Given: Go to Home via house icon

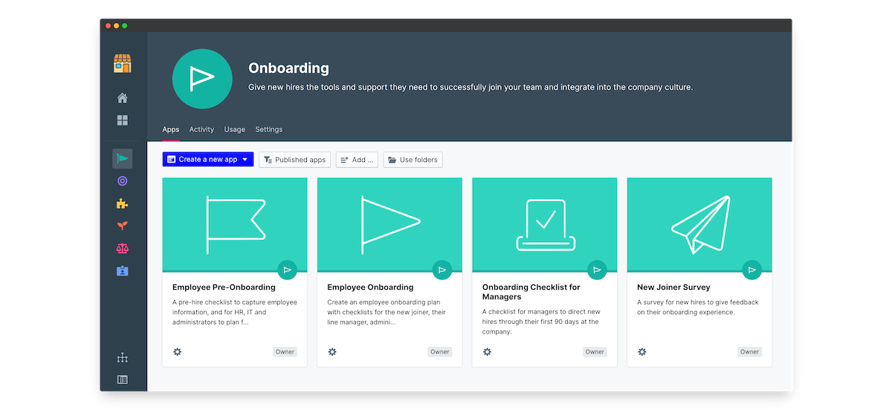Looking at the screenshot, I should [123, 98].
